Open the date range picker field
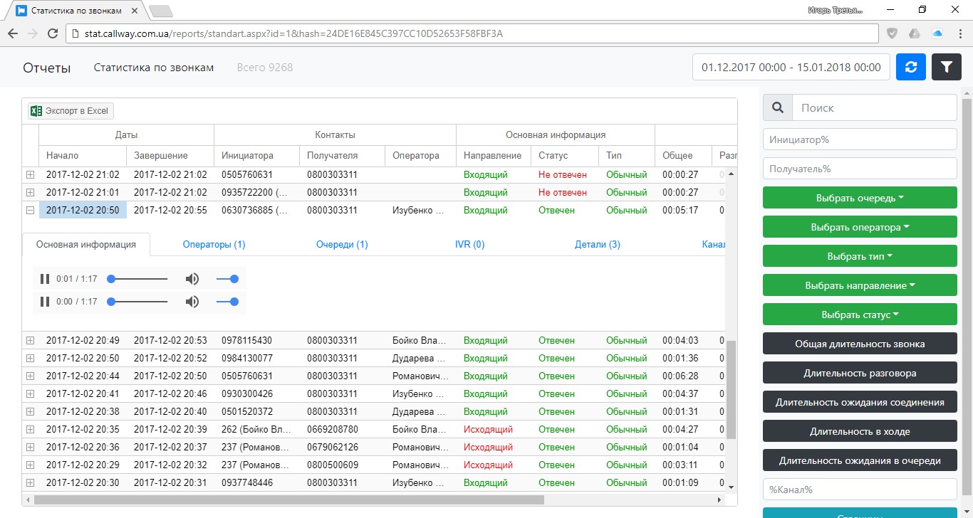 coord(791,67)
